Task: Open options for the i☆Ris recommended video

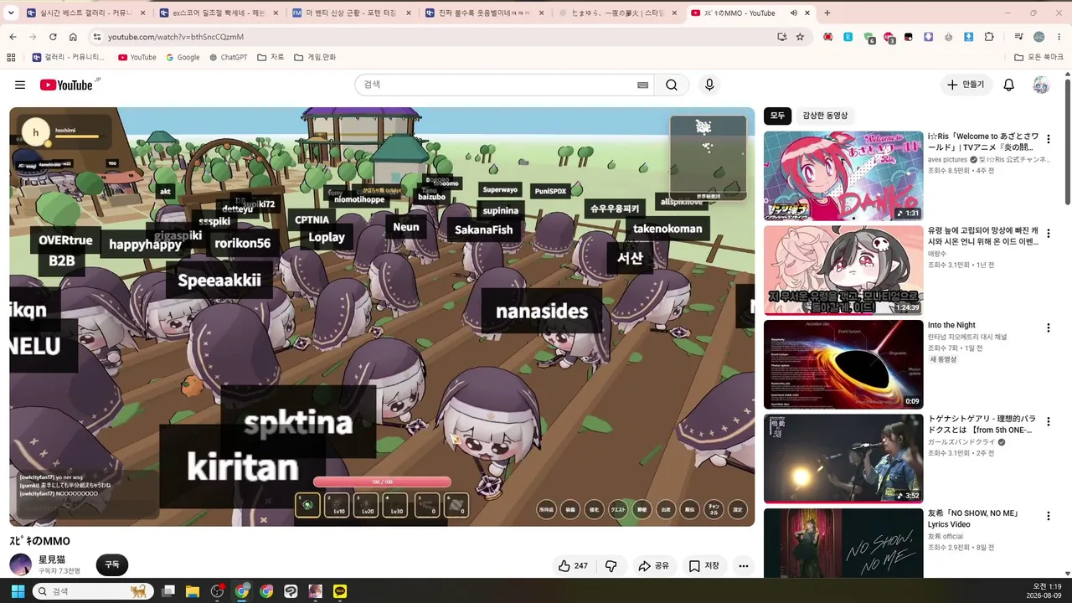Action: [x=1048, y=139]
